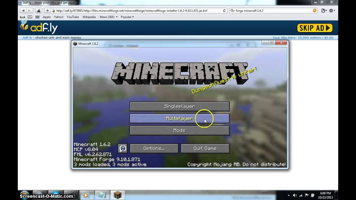Add bookmark using the plus button
The image size is (356, 200).
47,11
